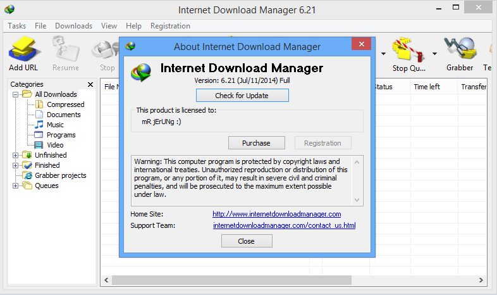Click the Queues folder icon
The height and width of the screenshot is (295, 497).
[x=27, y=185]
